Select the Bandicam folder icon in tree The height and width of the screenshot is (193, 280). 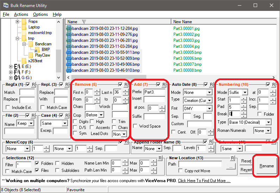tap(31, 44)
